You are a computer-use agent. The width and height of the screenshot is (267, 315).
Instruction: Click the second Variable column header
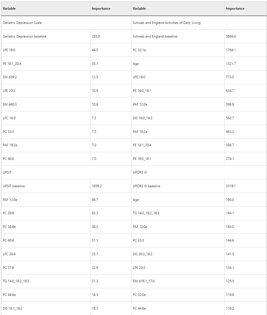(139, 9)
